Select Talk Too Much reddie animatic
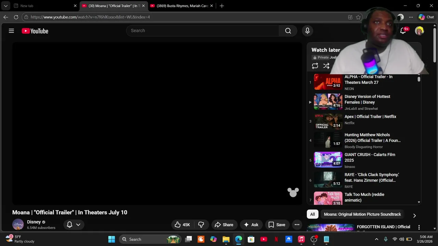438x246 pixels. pos(364,197)
